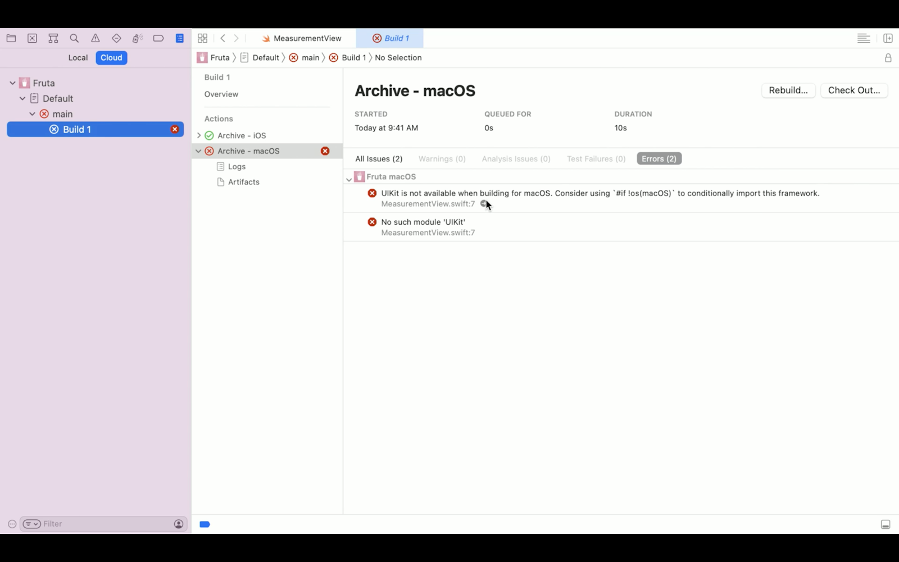Click the recent items icon left of the filter
This screenshot has height=562, width=899.
pyautogui.click(x=12, y=524)
